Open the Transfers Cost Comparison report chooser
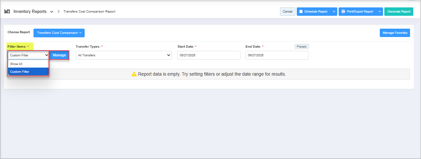This screenshot has width=421, height=159. (x=59, y=33)
